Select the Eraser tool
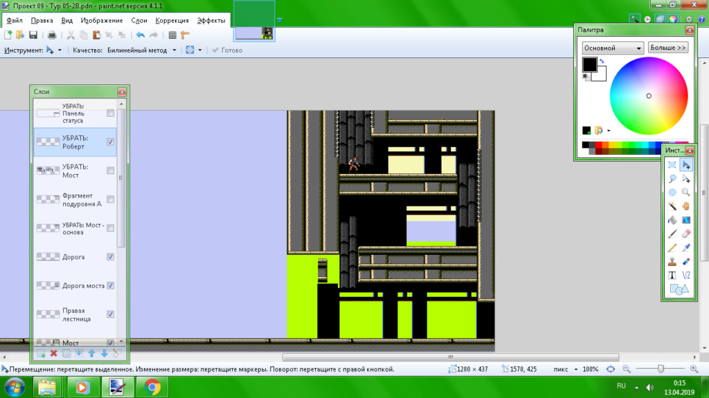Screen dimensions: 709x398 pyautogui.click(x=686, y=234)
